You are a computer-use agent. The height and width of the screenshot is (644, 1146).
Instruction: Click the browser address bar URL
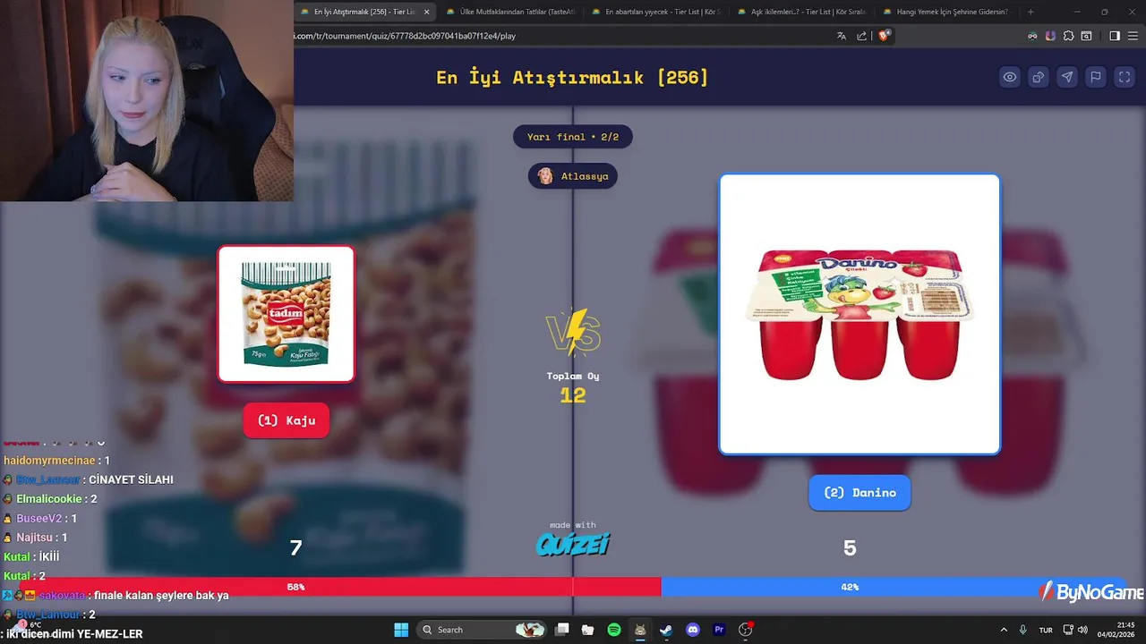pos(405,36)
